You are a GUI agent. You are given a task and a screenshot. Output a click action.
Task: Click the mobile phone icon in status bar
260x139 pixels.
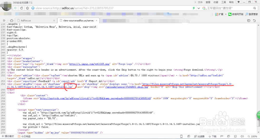point(181,136)
